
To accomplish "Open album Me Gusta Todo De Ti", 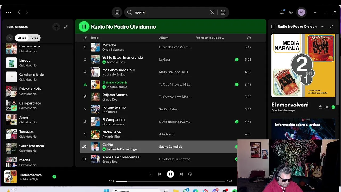I will point(173,72).
